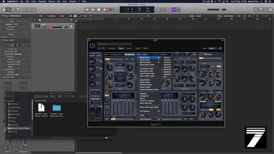Expand the GUI Options submenu
This screenshot has width=274, height=154.
149,111
